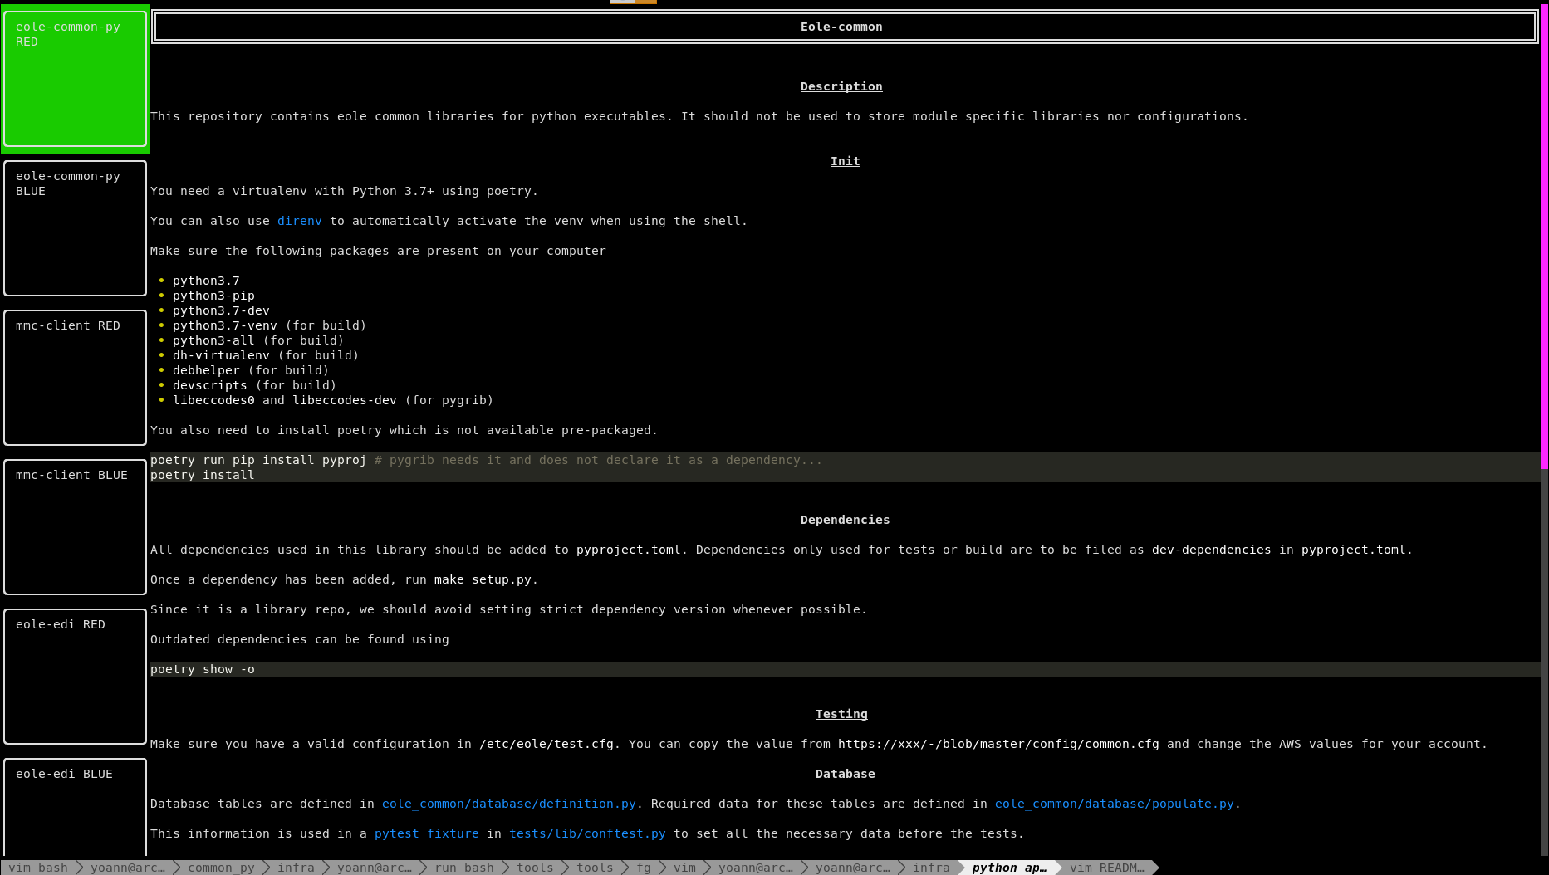
Task: Click the python3.7-venv (for build) item
Action: pyautogui.click(x=269, y=325)
